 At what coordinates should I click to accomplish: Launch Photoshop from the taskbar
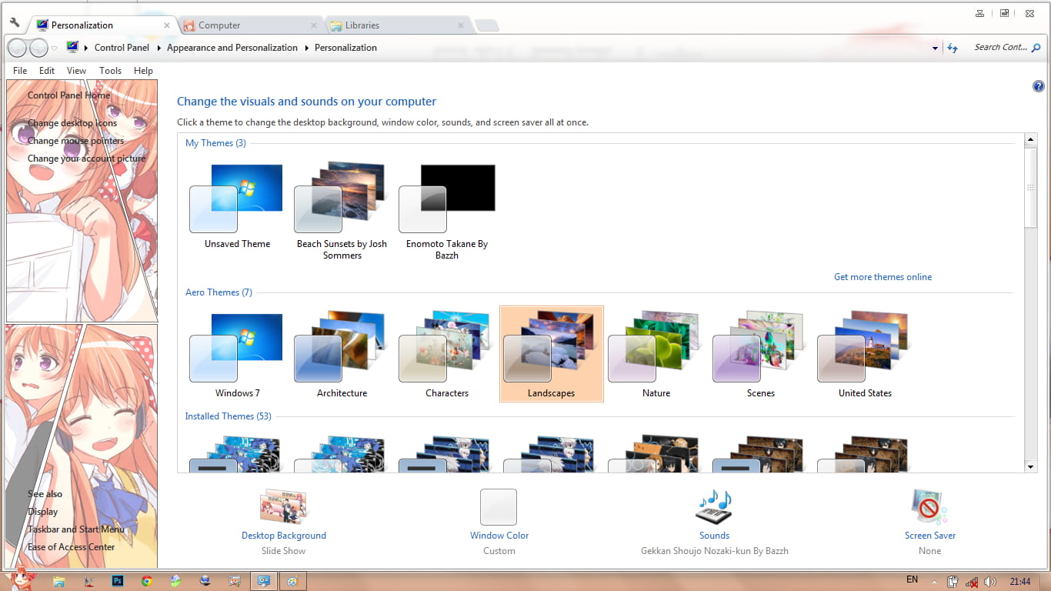point(118,581)
